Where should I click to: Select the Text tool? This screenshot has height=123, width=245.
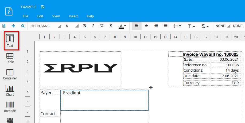tap(10, 41)
